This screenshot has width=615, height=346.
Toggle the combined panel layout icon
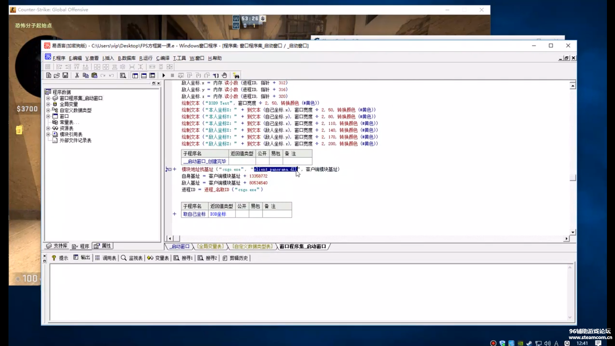point(152,75)
